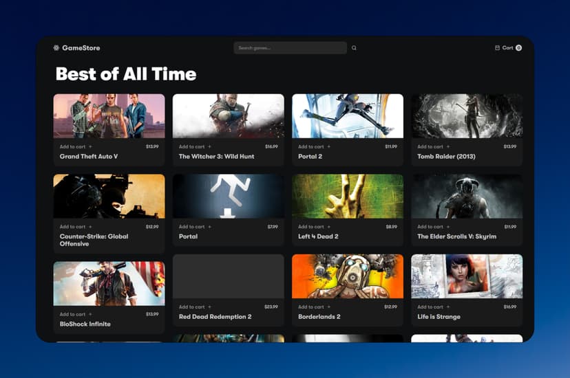Image resolution: width=570 pixels, height=378 pixels.
Task: Select the Left 4 Dead 2 title
Action: (x=318, y=236)
